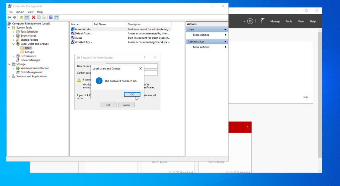Viewport: 340px width, 186px height.
Task: Click the blue Back arrow in toolbar
Action: pos(9,18)
